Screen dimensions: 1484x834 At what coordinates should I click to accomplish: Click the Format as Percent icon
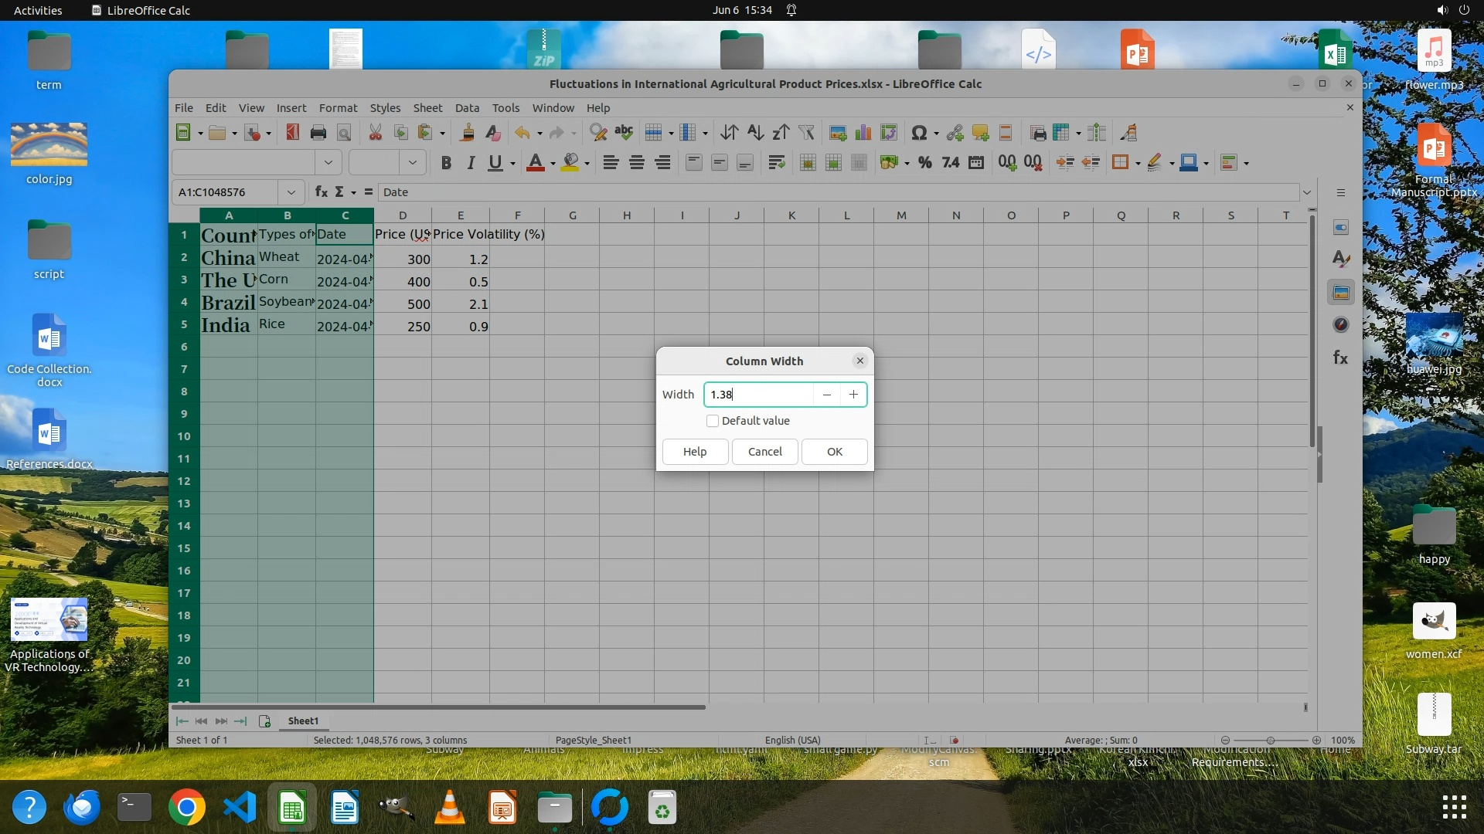[924, 163]
